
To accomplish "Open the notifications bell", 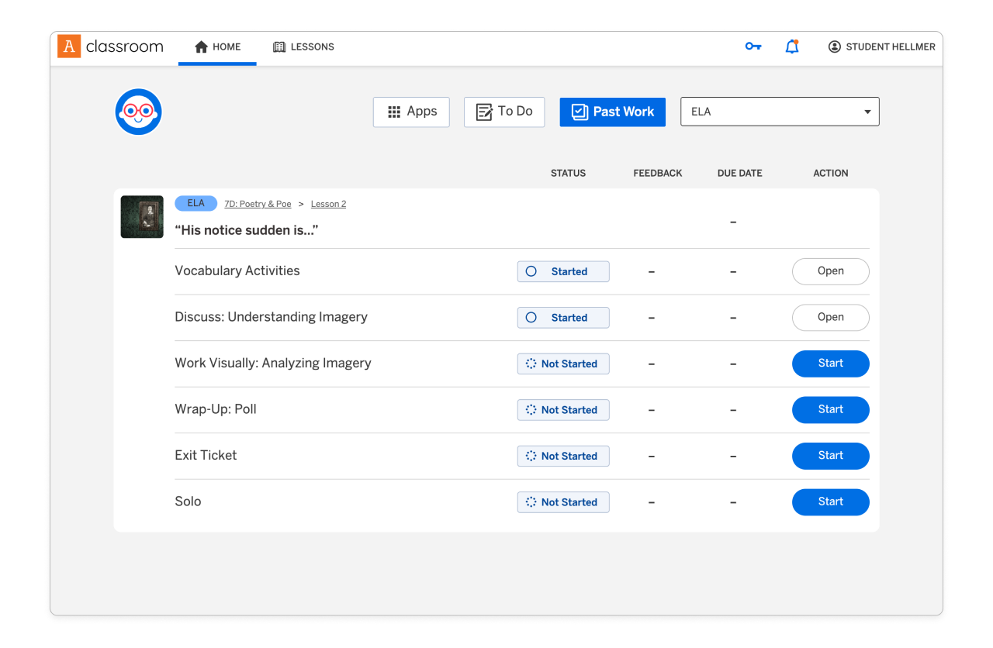I will tap(792, 47).
